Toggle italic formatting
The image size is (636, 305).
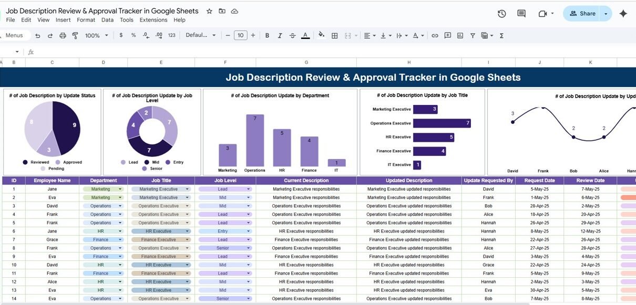[280, 36]
